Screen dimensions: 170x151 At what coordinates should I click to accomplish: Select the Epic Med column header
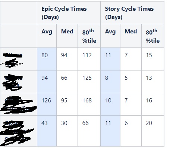click(x=67, y=32)
